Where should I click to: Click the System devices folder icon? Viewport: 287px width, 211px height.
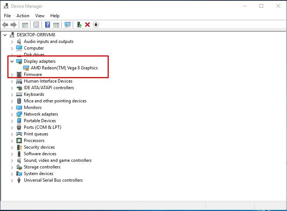[x=19, y=174]
